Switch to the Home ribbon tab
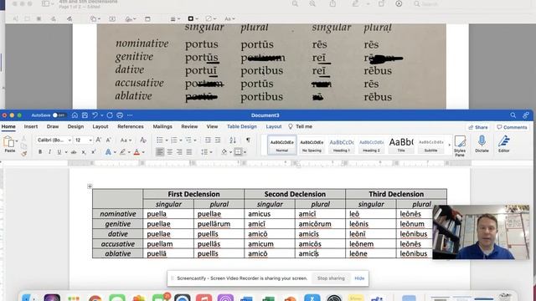This screenshot has height=301, width=536. (x=8, y=126)
